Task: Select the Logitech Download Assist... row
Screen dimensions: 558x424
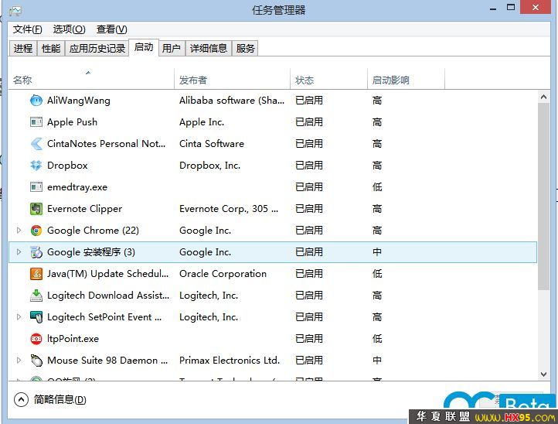Action: (272, 296)
